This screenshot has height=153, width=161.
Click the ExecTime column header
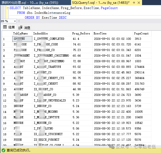[113, 33]
